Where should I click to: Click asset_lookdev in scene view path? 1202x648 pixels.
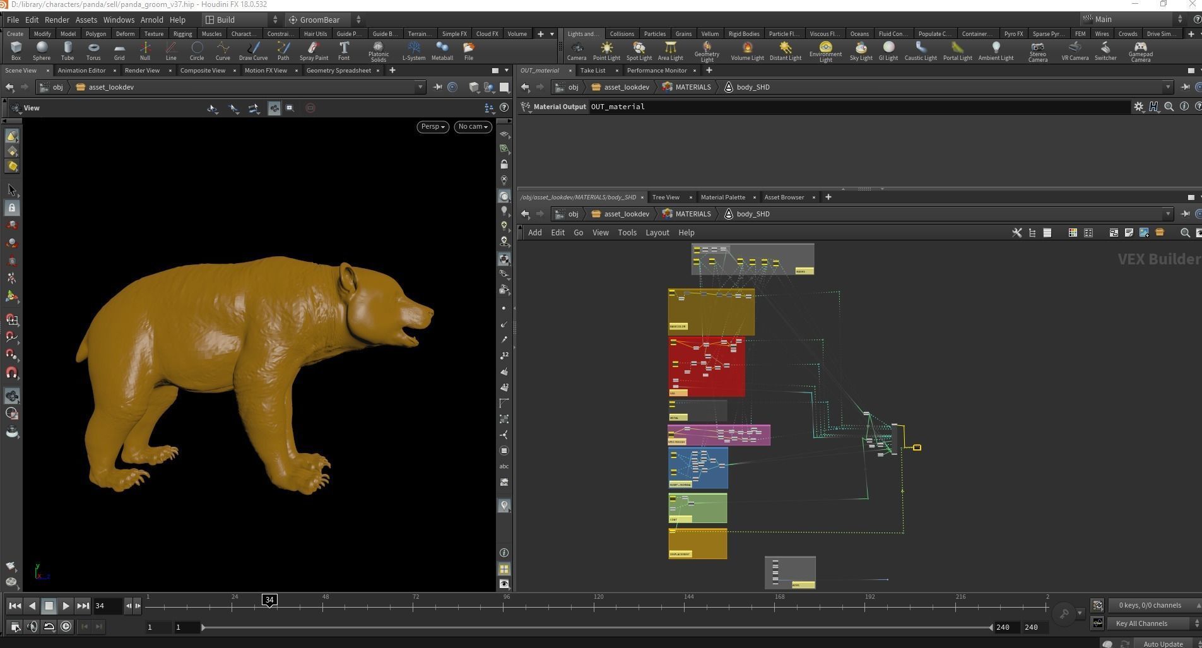click(111, 87)
